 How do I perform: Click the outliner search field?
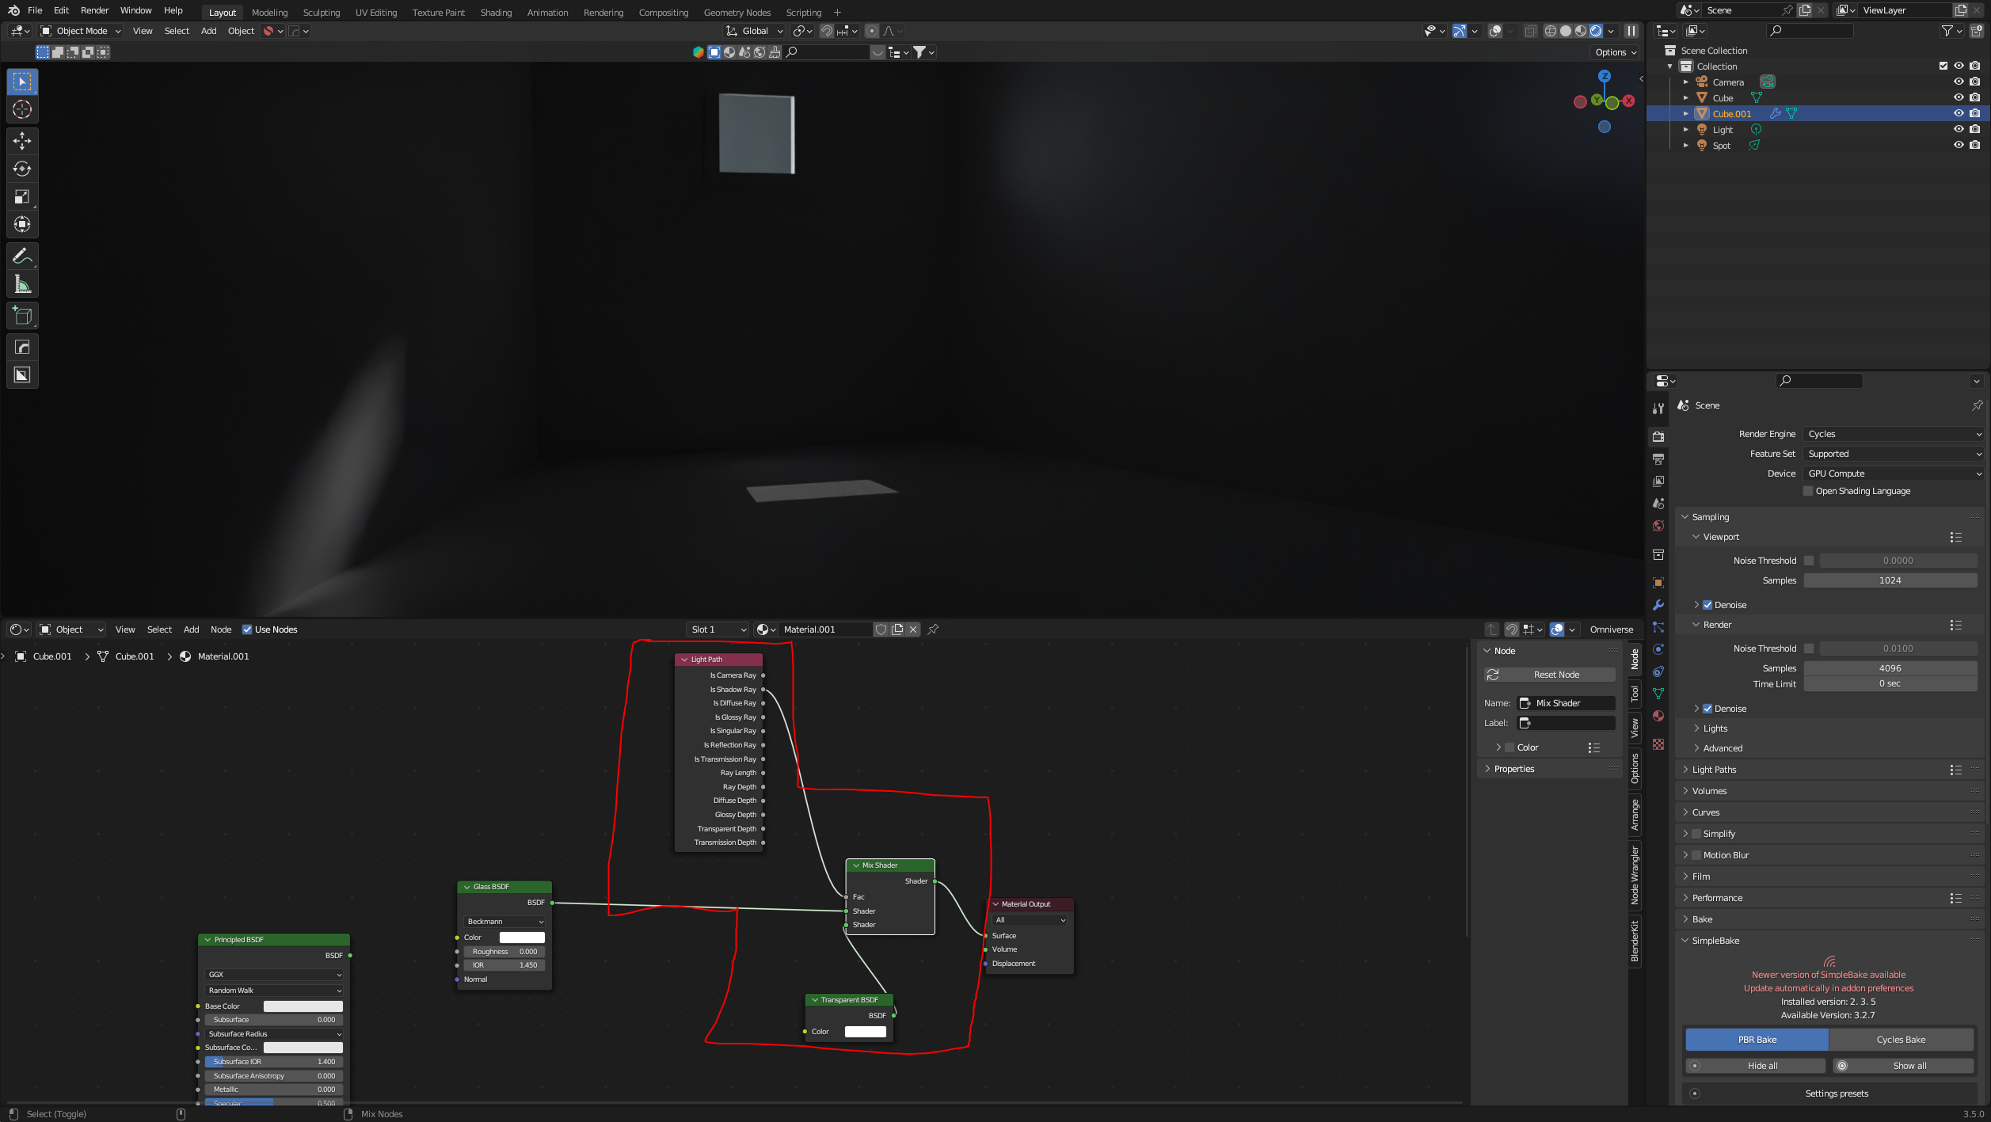1810,31
